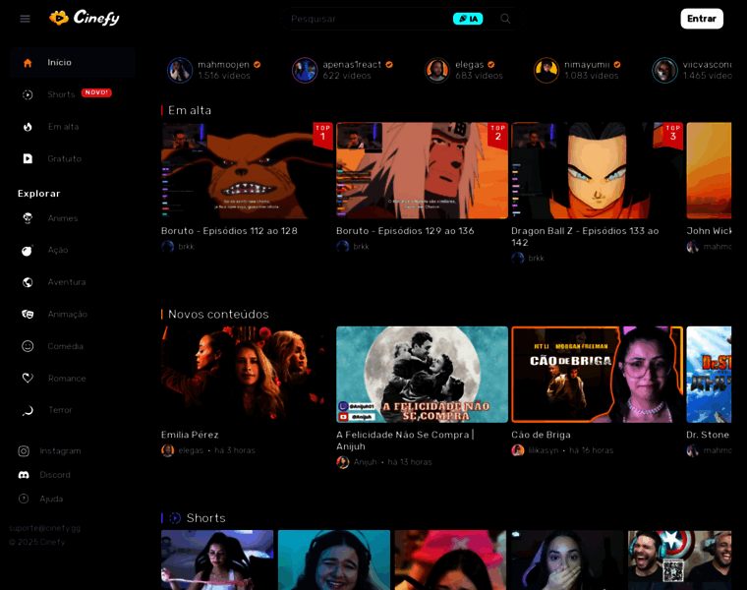The width and height of the screenshot is (747, 590).
Task: Click the Em alta flame icon
Action: [28, 127]
